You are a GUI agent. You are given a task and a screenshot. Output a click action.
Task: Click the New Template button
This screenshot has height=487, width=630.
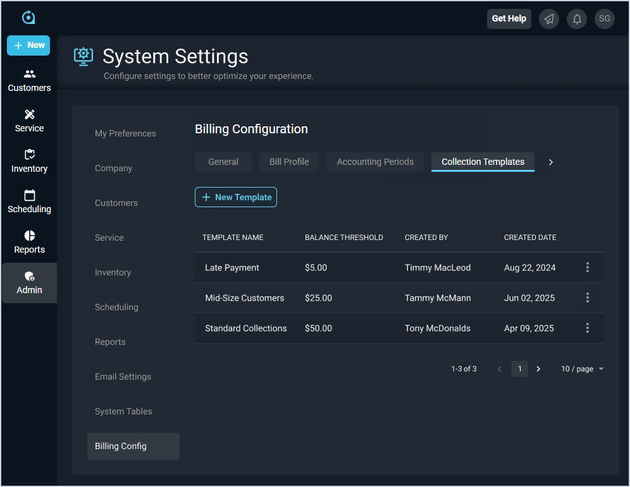tap(236, 197)
